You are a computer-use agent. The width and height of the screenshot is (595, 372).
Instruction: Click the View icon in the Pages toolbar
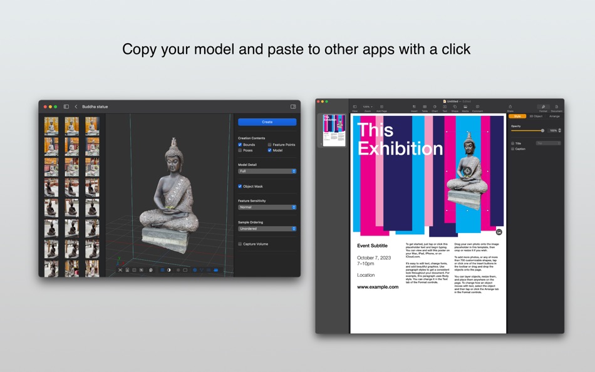click(x=354, y=106)
